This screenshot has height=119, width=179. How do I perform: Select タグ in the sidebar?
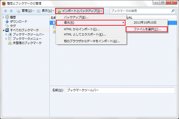pos(13,26)
